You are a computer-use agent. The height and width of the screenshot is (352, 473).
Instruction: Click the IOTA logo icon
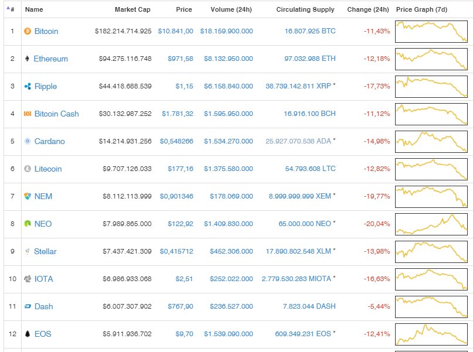(28, 279)
